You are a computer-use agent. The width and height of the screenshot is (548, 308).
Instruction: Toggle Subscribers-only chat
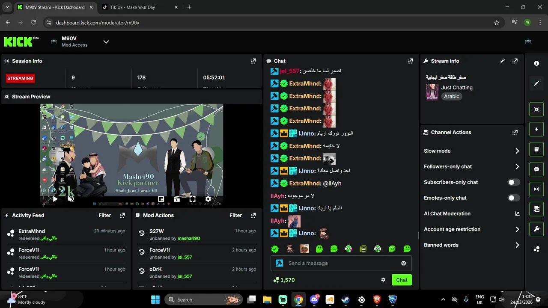click(x=514, y=182)
